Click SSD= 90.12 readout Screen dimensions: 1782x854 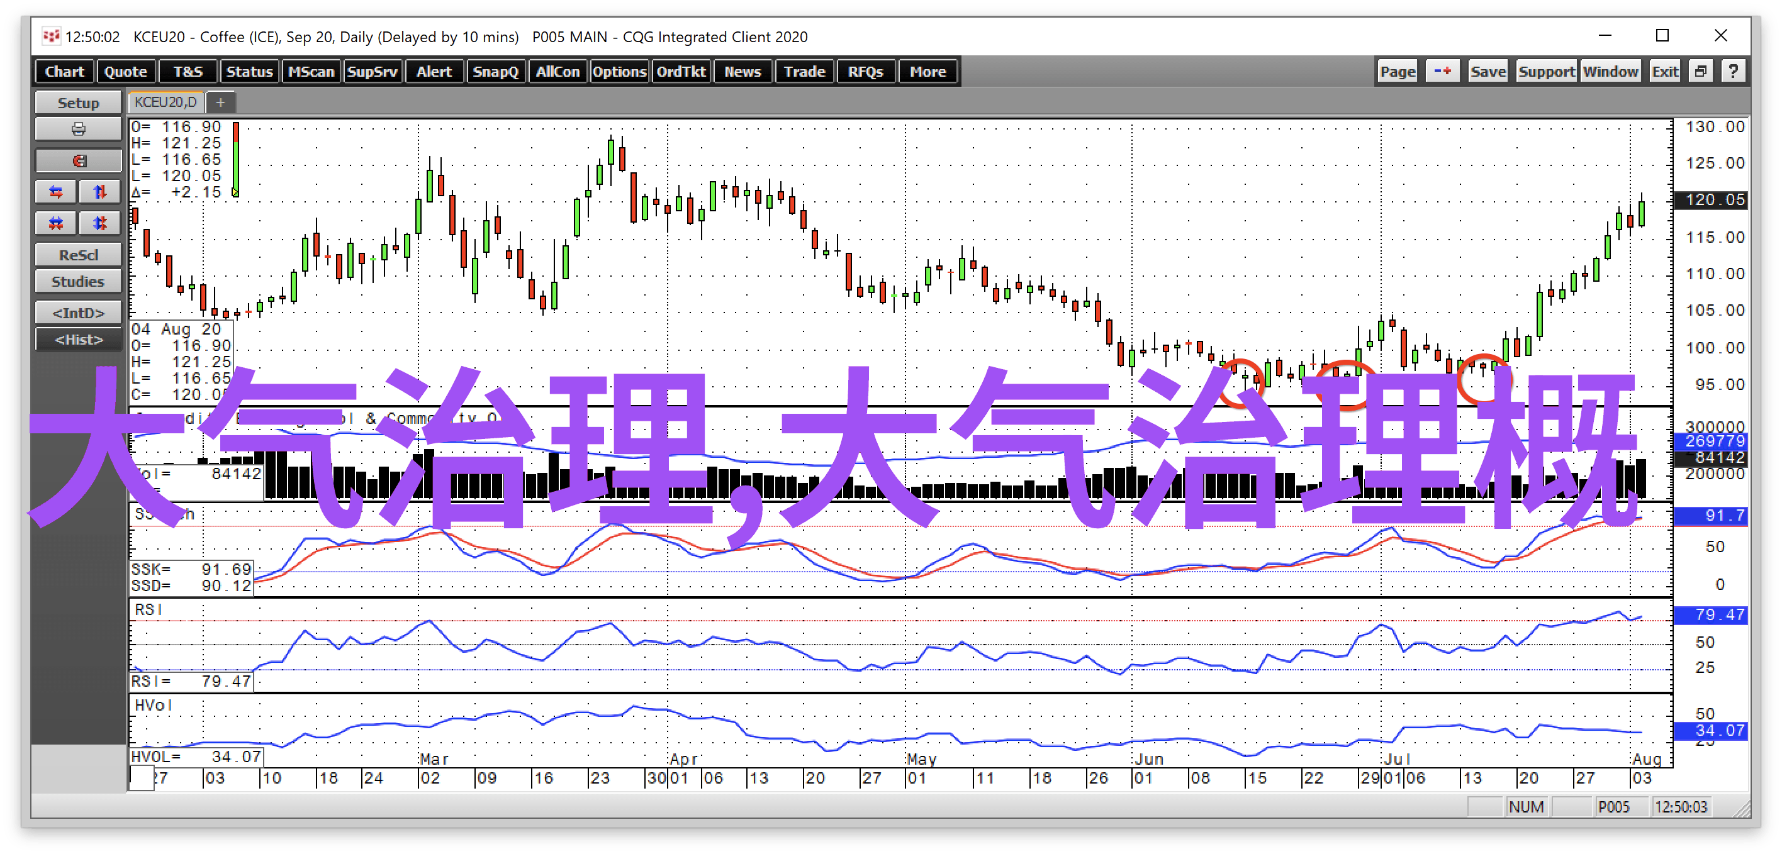(192, 585)
